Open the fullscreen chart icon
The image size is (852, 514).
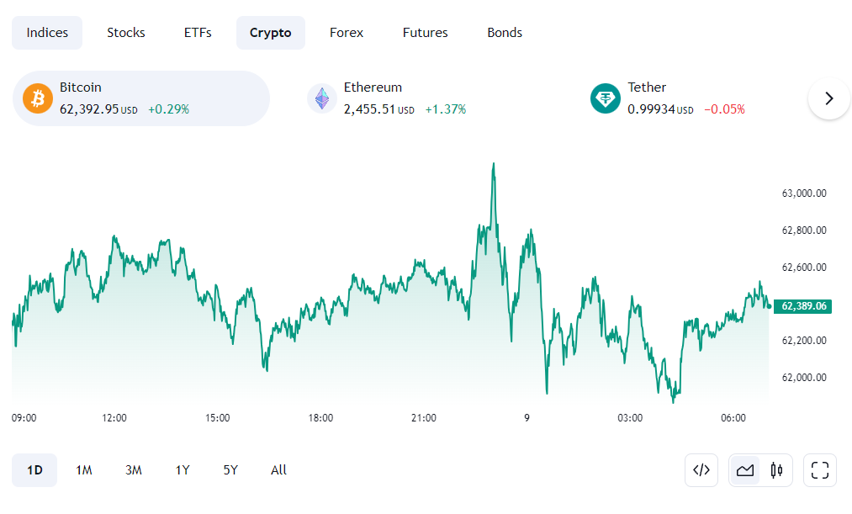tap(820, 470)
